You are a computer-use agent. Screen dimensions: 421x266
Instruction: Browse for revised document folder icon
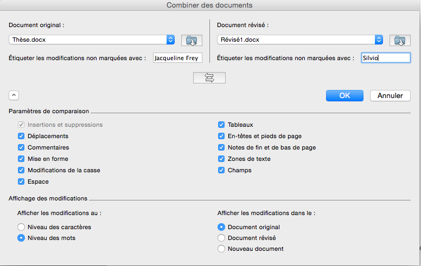pos(399,40)
